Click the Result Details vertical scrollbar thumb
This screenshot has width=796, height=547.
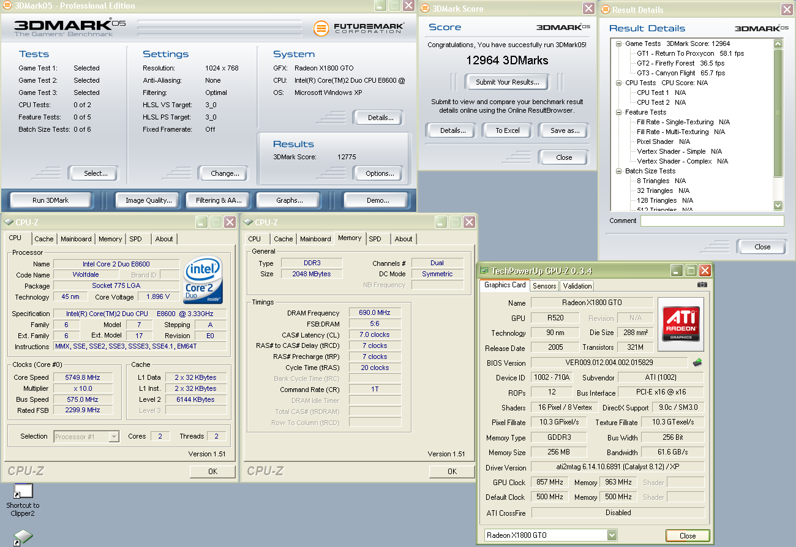[778, 113]
